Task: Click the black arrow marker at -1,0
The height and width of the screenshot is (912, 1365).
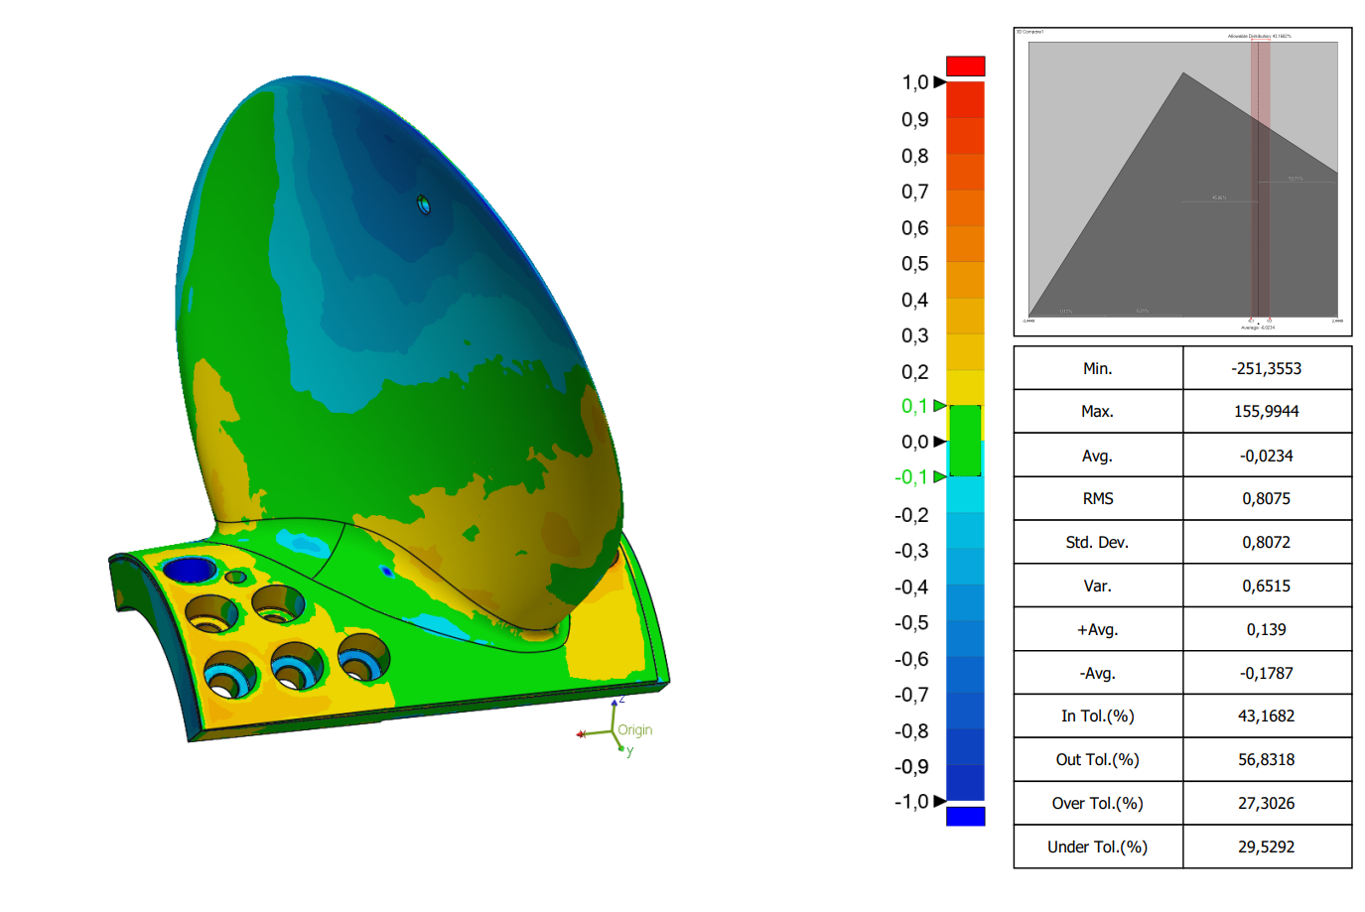Action: tap(939, 801)
